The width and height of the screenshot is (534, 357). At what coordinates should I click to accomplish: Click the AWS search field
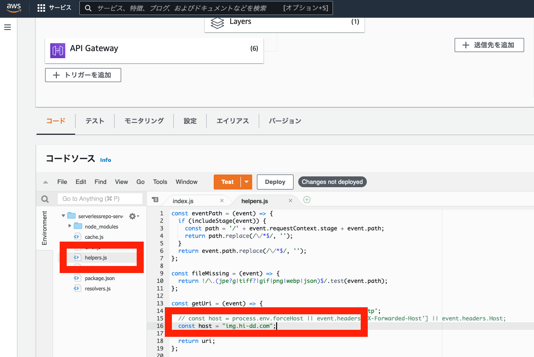(x=206, y=8)
